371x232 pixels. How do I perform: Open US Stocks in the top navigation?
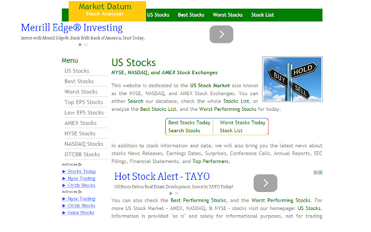pos(158,15)
